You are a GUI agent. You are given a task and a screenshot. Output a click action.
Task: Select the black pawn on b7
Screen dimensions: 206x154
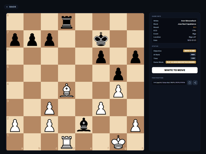click(x=32, y=39)
